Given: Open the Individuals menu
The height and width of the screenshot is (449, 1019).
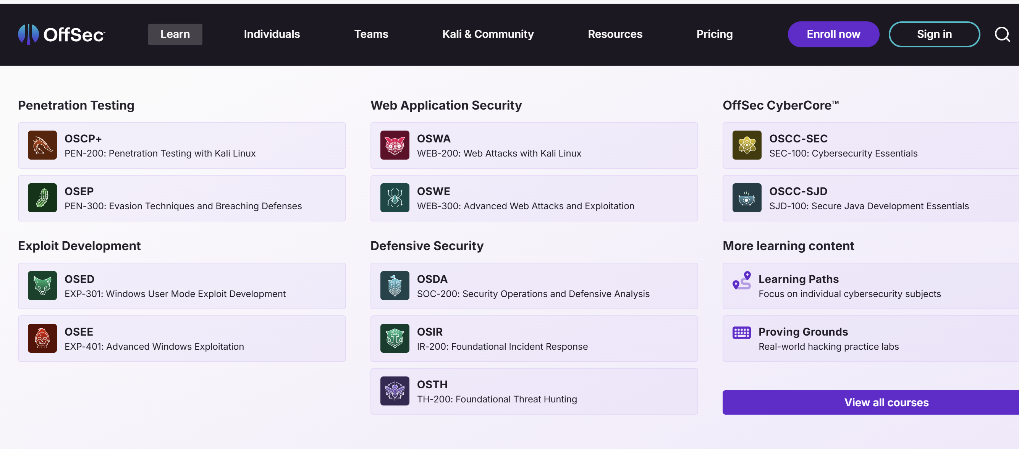Looking at the screenshot, I should 272,34.
